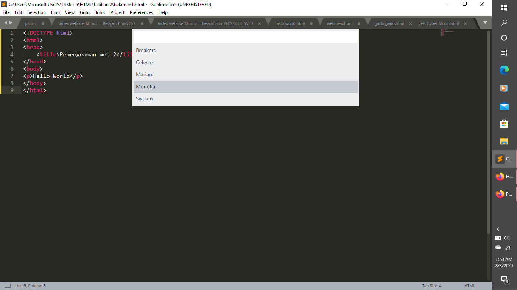Open Task View on the taskbar
This screenshot has width=517, height=290.
coord(504,53)
